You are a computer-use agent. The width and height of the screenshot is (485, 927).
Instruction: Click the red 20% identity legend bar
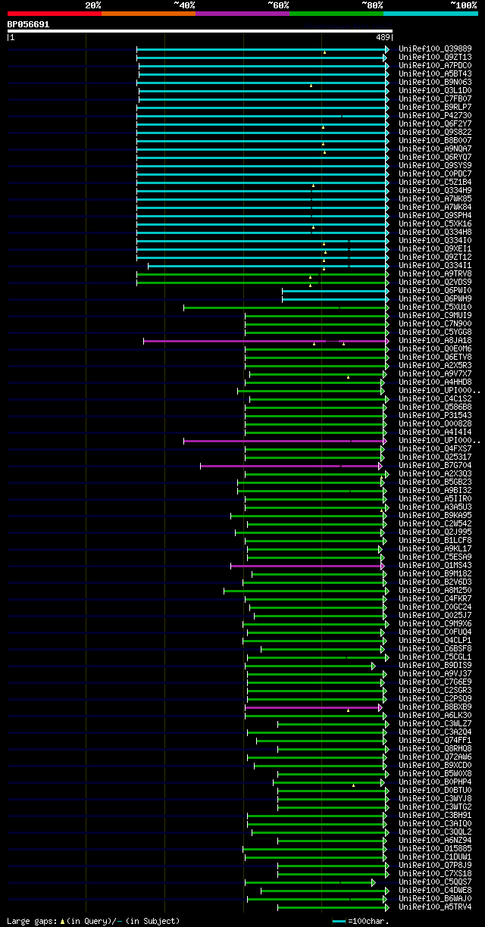[54, 14]
